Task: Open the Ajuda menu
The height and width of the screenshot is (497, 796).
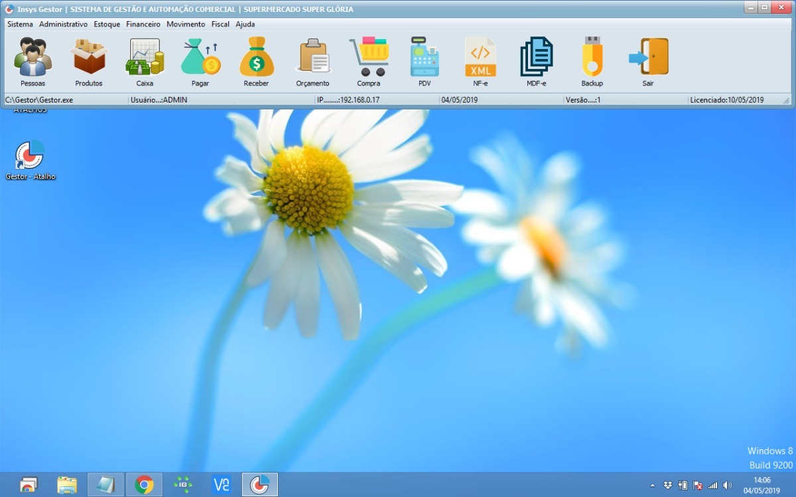Action: click(x=245, y=24)
